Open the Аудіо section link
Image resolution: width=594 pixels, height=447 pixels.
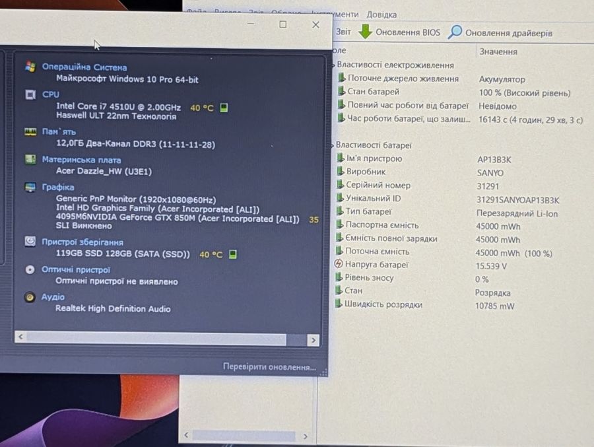(x=53, y=297)
